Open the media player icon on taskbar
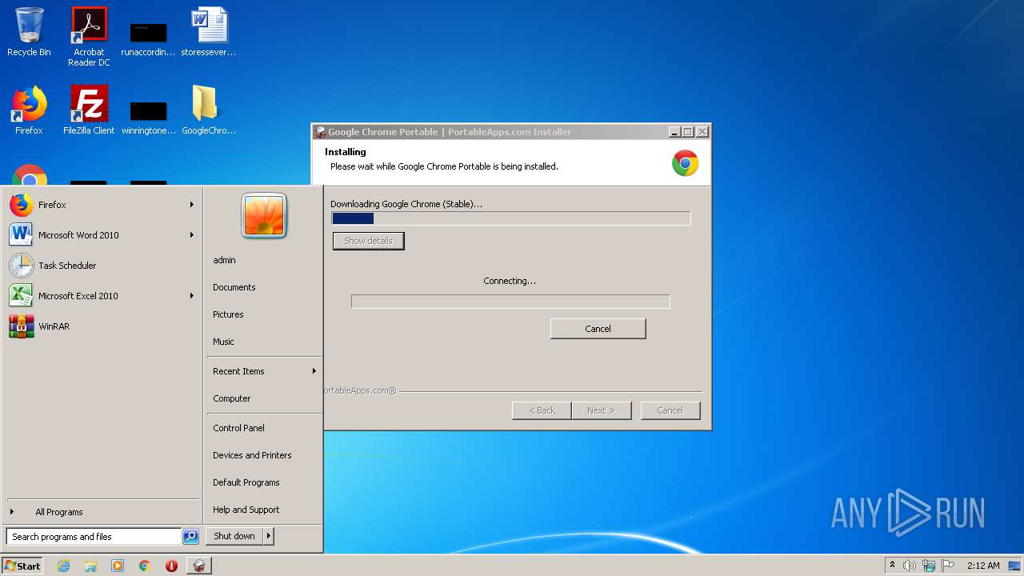This screenshot has width=1024, height=576. click(118, 566)
